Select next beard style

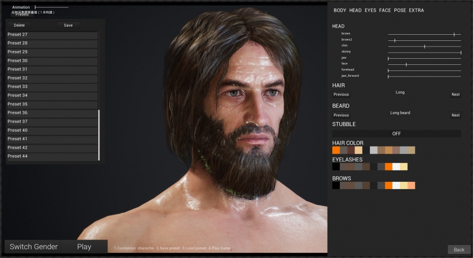click(x=455, y=115)
